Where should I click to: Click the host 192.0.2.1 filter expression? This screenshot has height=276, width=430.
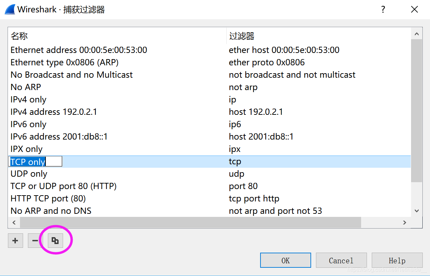click(256, 112)
